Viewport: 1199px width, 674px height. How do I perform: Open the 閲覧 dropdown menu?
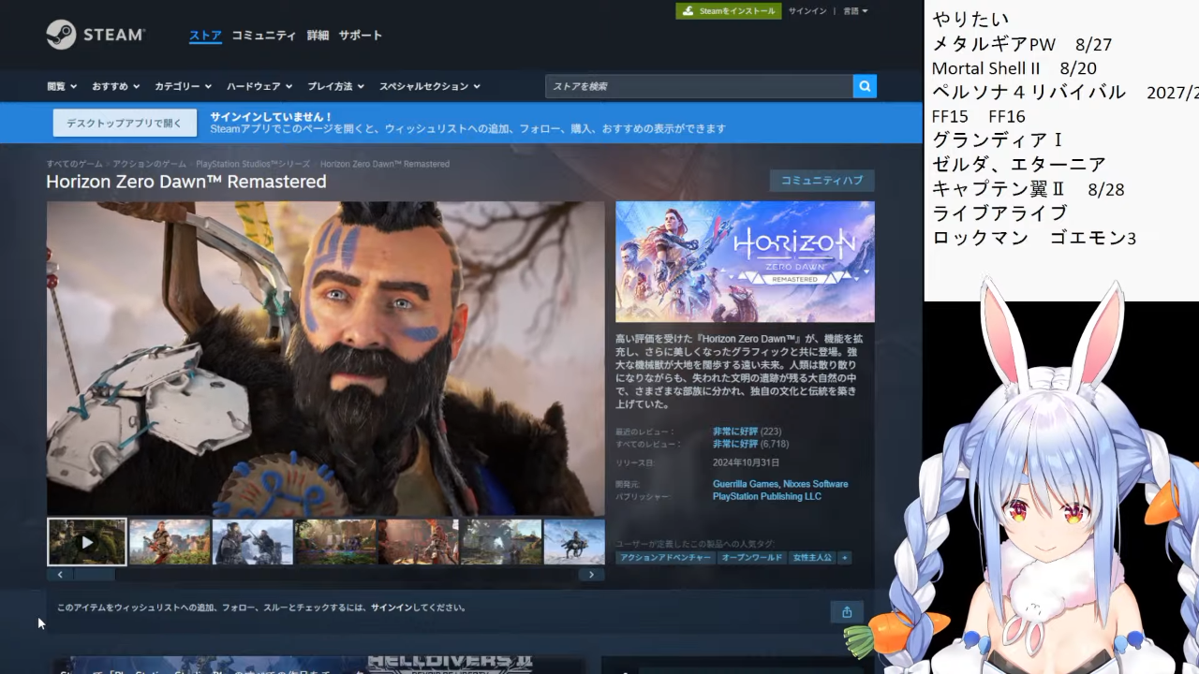click(62, 86)
